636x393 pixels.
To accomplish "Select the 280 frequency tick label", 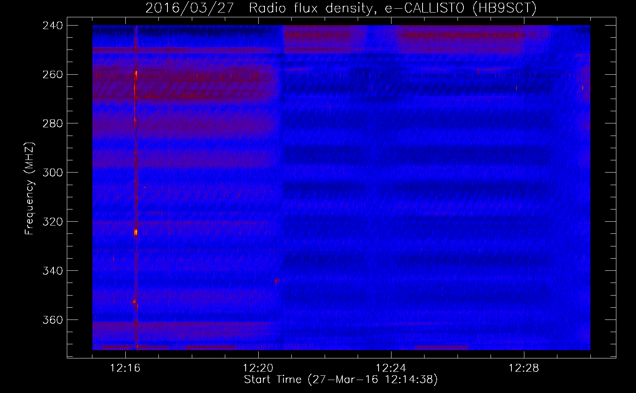I will [x=53, y=123].
